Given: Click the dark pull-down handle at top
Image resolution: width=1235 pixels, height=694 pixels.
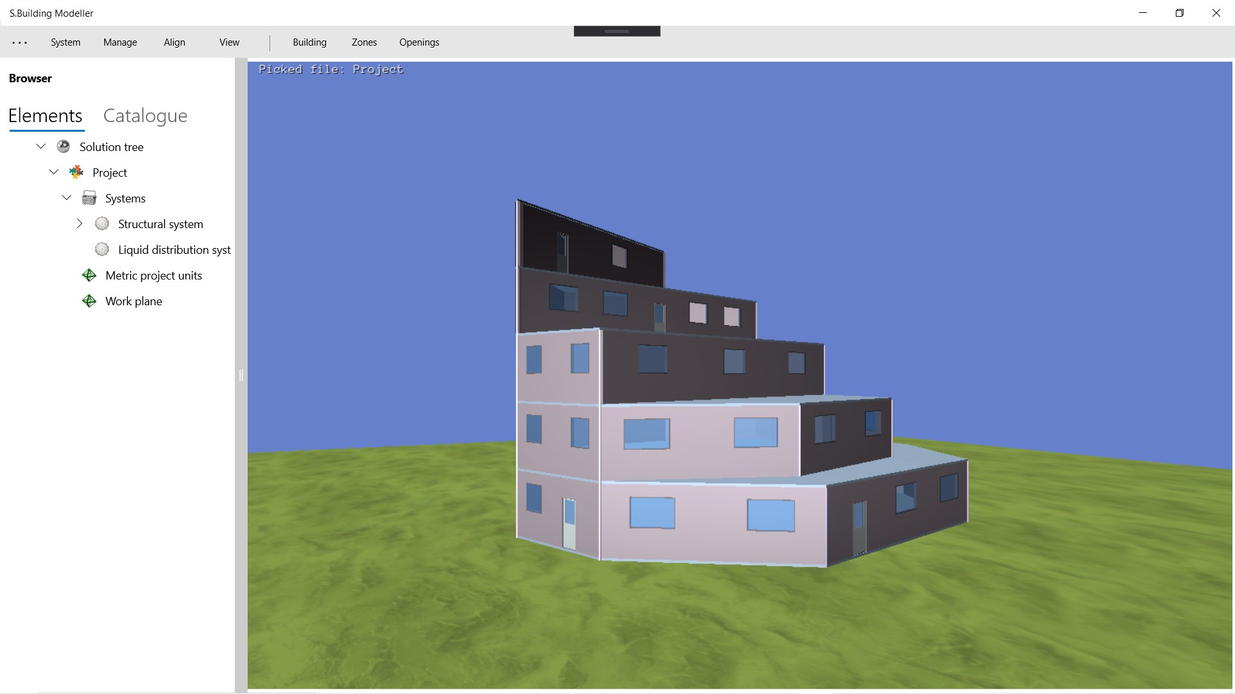Looking at the screenshot, I should point(616,31).
